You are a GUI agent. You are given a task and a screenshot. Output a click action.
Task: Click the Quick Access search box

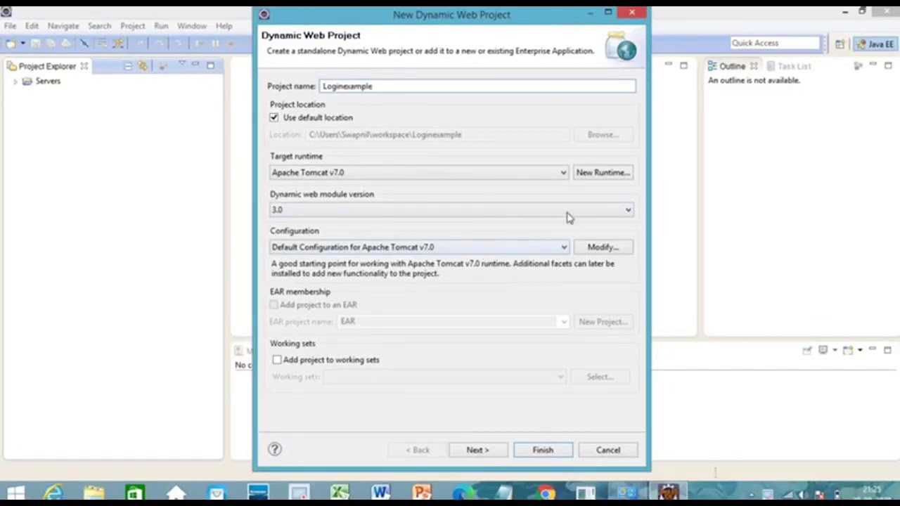click(x=776, y=43)
